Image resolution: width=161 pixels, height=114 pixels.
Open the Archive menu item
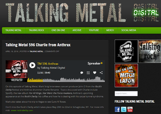click(77, 30)
